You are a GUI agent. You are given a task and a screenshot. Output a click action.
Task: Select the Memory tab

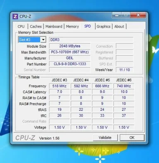point(72,26)
